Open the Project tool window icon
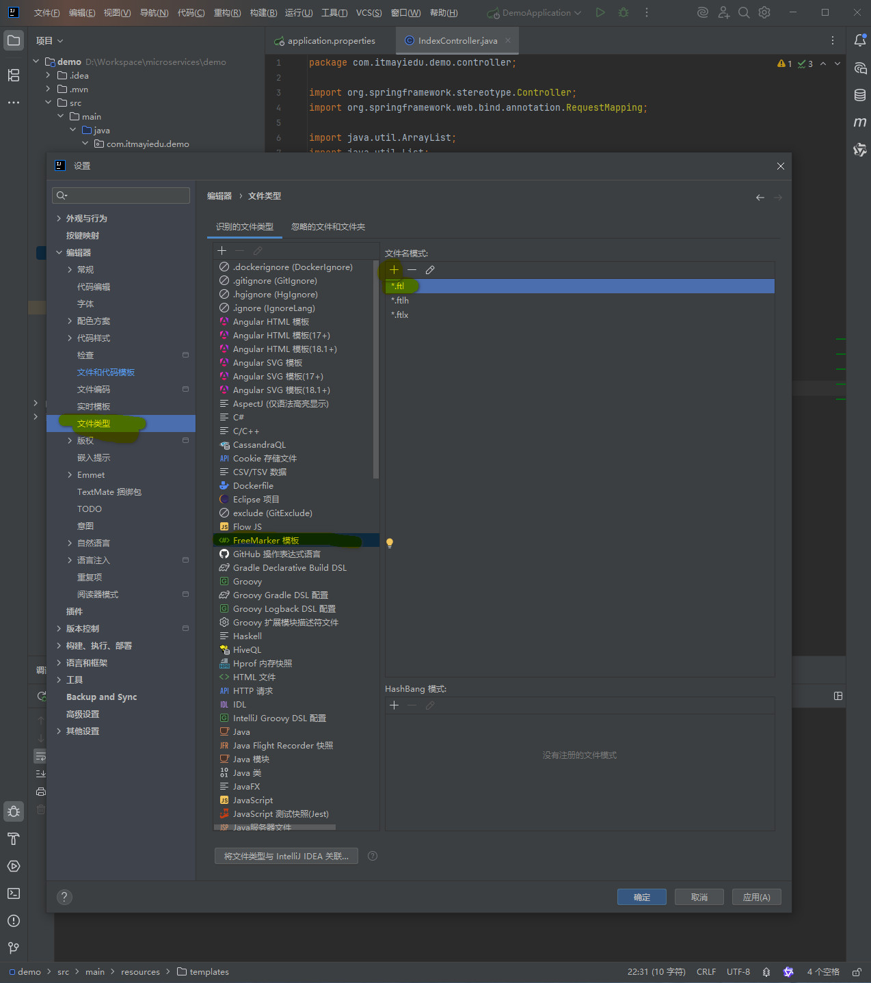This screenshot has width=871, height=983. (14, 40)
